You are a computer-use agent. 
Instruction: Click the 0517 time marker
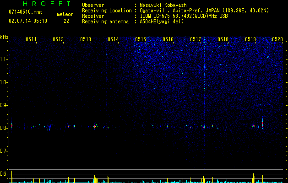pos(196,39)
